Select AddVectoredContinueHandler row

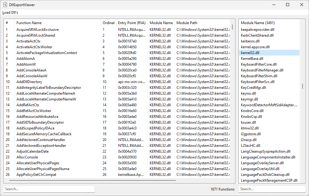click(117, 140)
